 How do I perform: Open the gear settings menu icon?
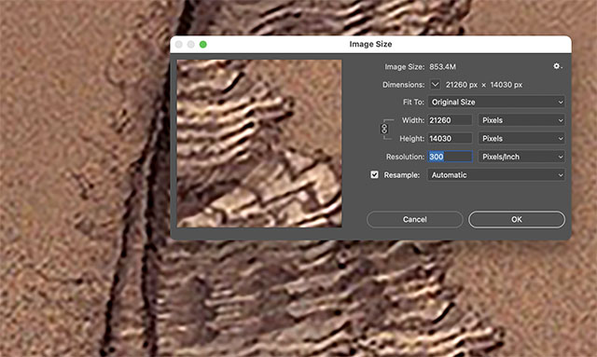click(557, 66)
